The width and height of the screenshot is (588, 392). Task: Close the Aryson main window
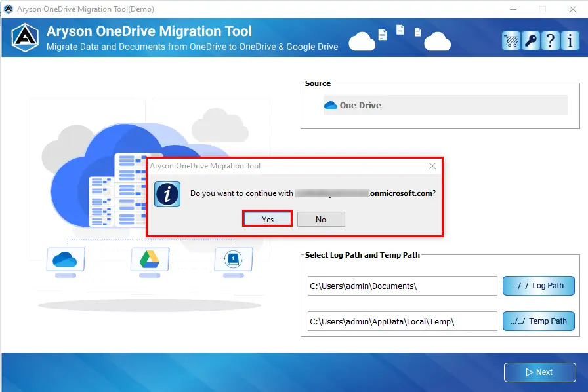point(573,9)
